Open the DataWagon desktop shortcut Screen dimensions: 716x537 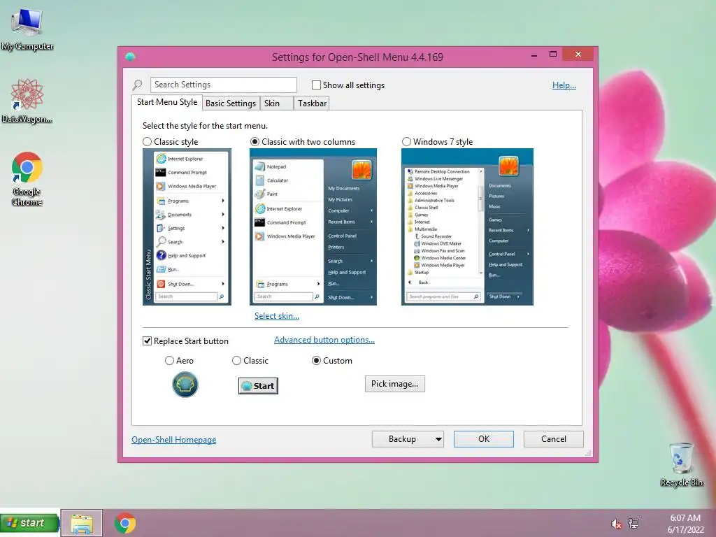point(27,101)
